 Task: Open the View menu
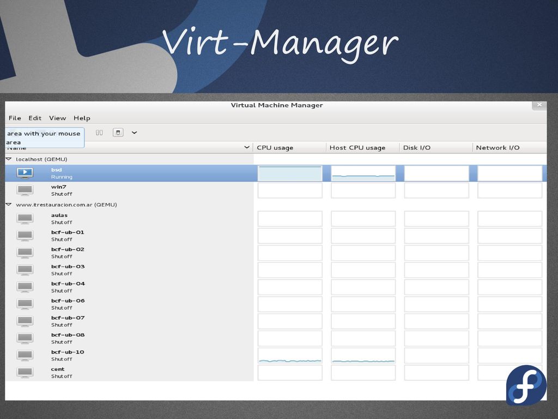(57, 118)
